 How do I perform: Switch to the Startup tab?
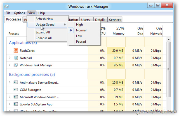point(73,20)
